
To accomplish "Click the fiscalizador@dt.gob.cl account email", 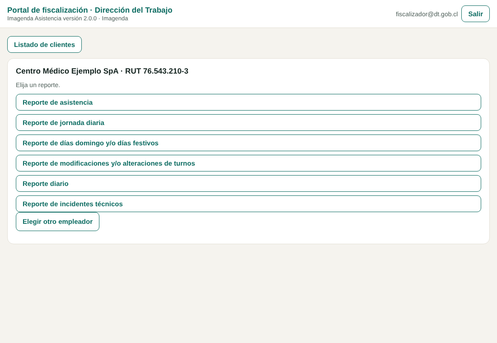I will pyautogui.click(x=427, y=14).
